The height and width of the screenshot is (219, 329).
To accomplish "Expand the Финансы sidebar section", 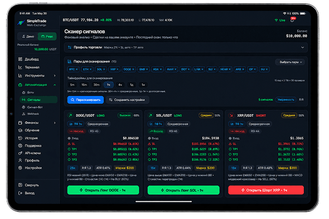I will 55,123.
